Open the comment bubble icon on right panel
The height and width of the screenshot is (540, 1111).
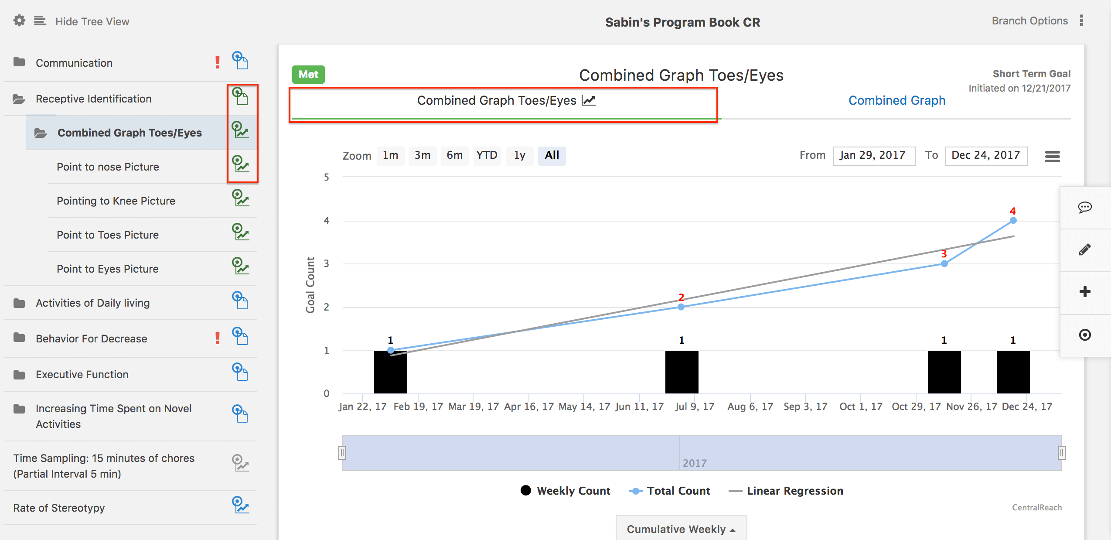(x=1085, y=208)
